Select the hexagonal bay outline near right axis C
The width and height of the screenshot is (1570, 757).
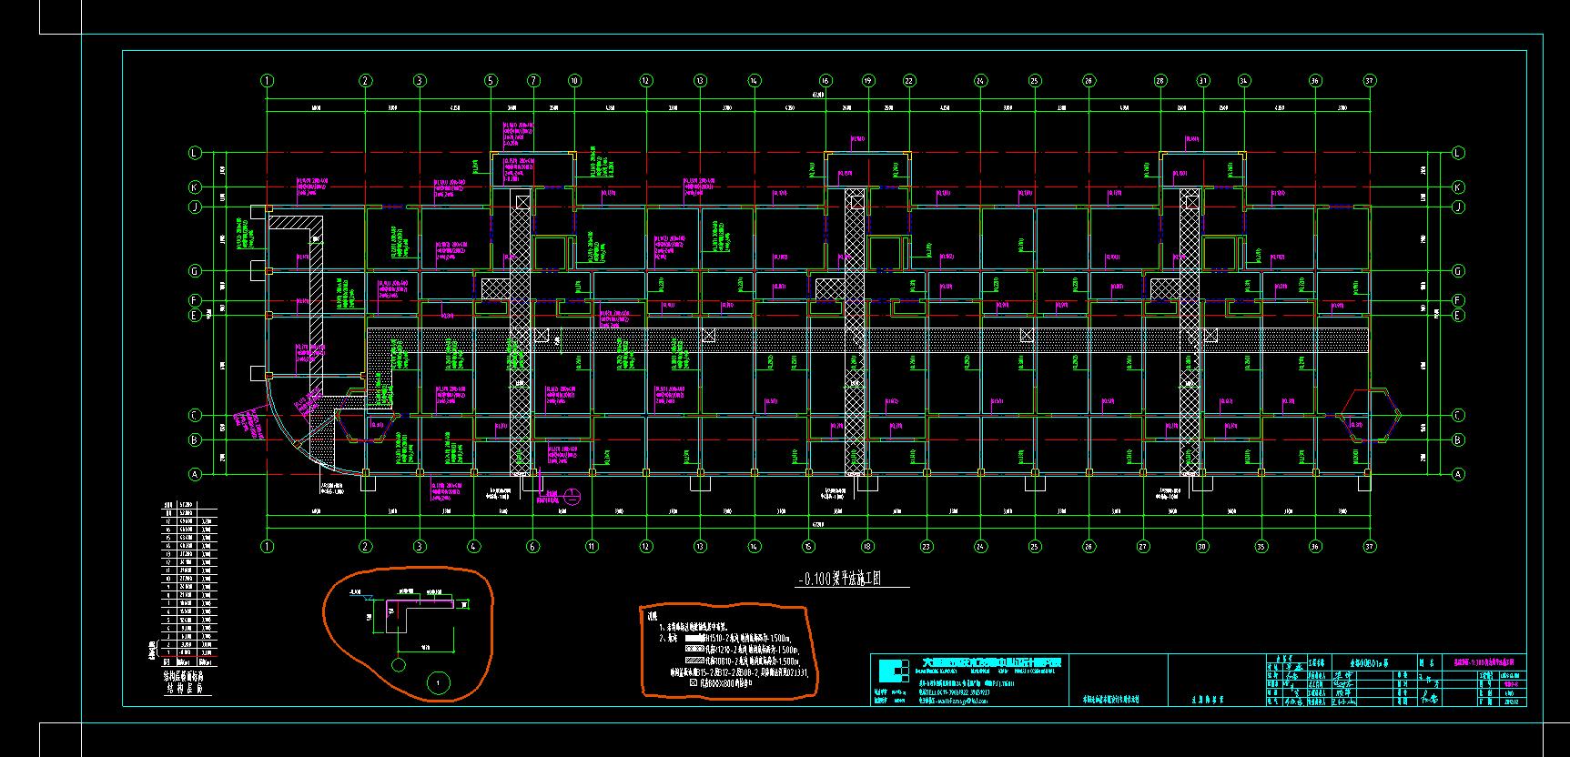(x=1369, y=416)
